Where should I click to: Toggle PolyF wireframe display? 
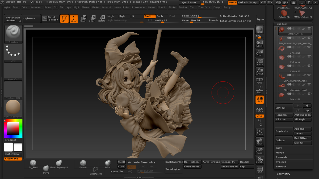(x=259, y=170)
